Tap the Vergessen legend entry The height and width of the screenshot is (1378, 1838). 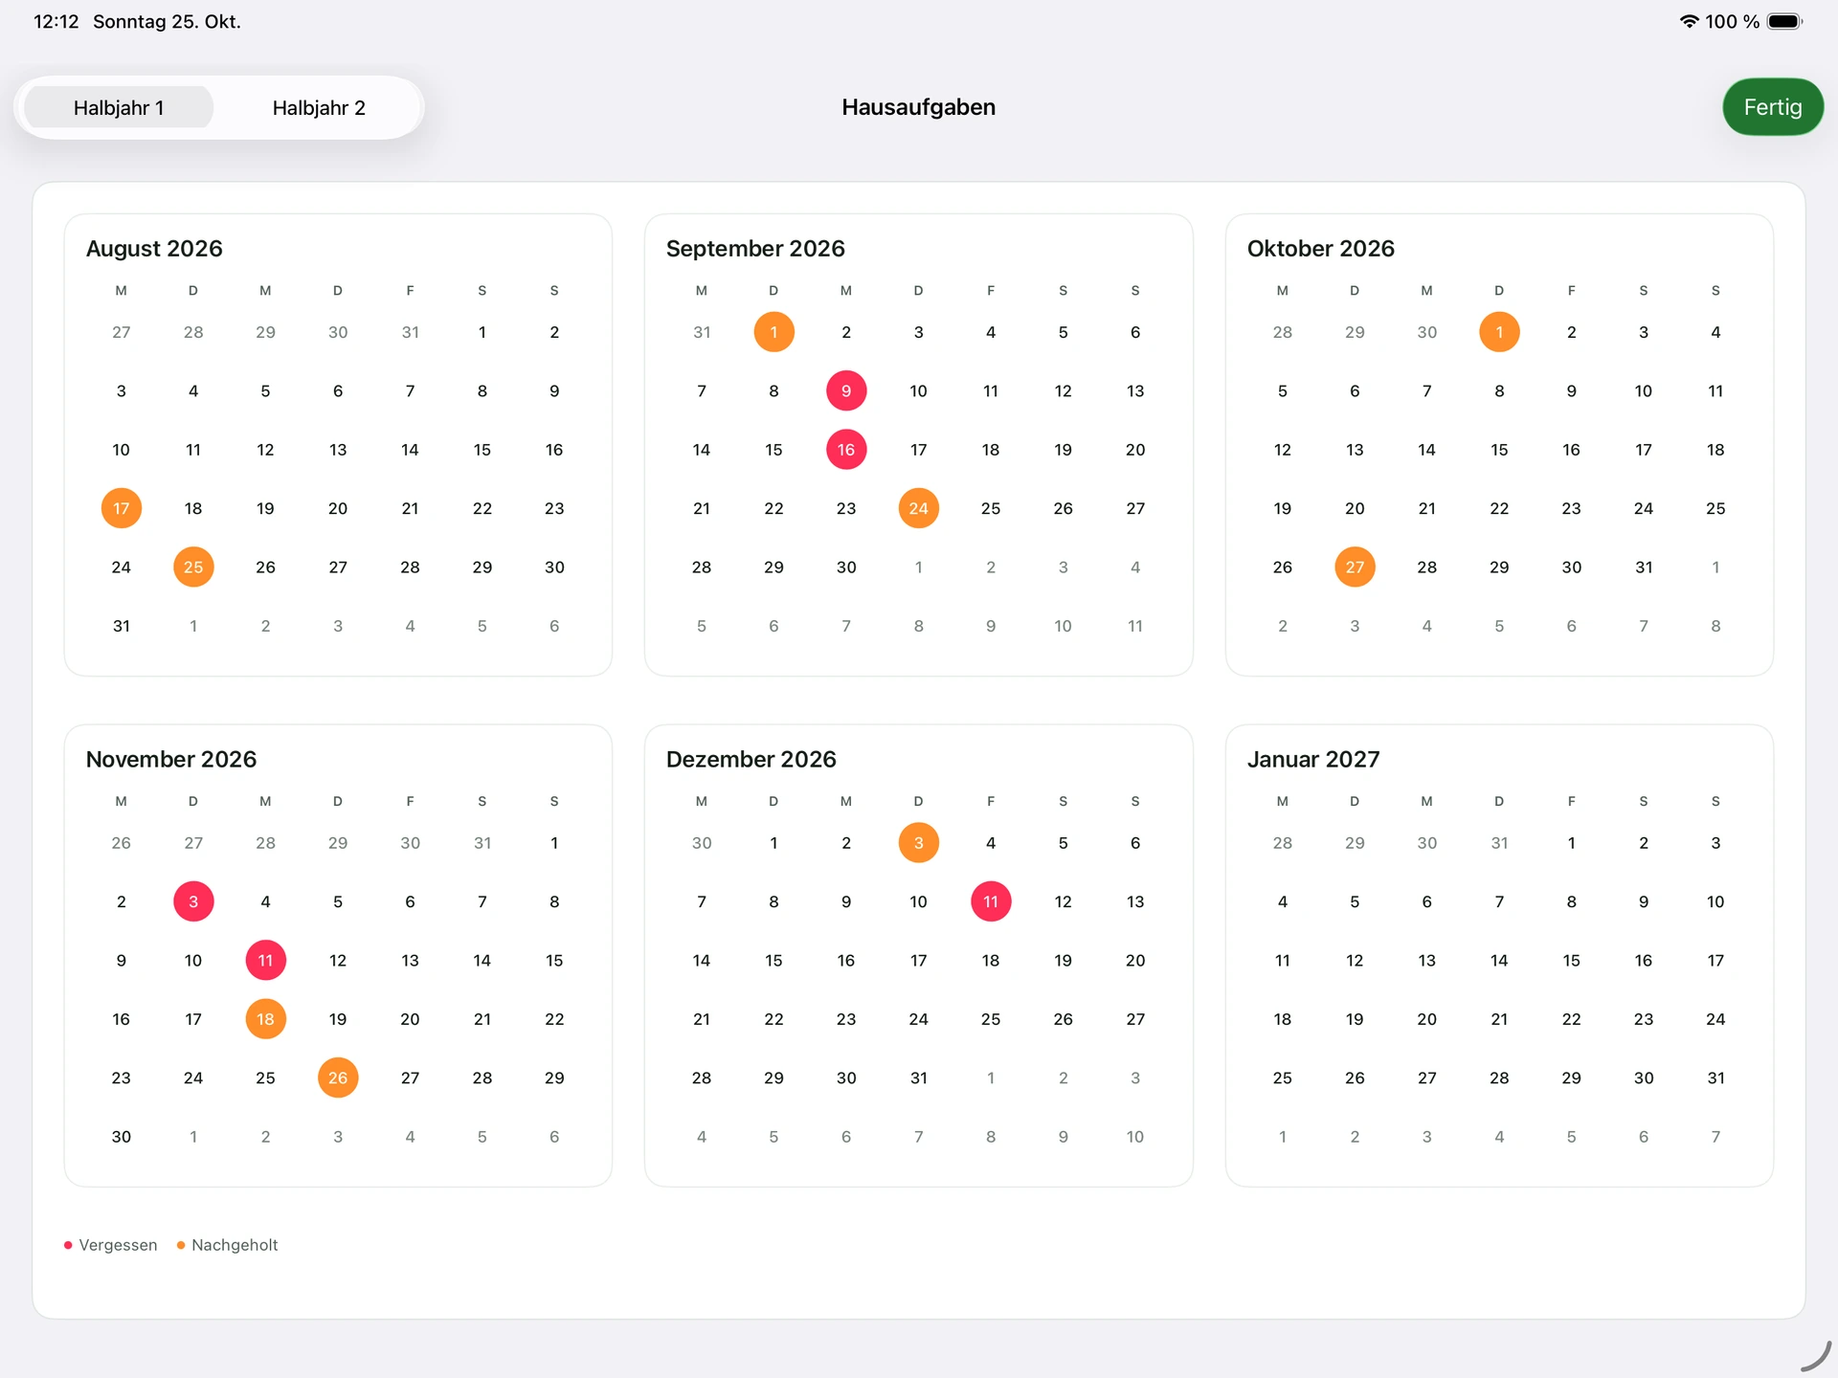pos(111,1245)
